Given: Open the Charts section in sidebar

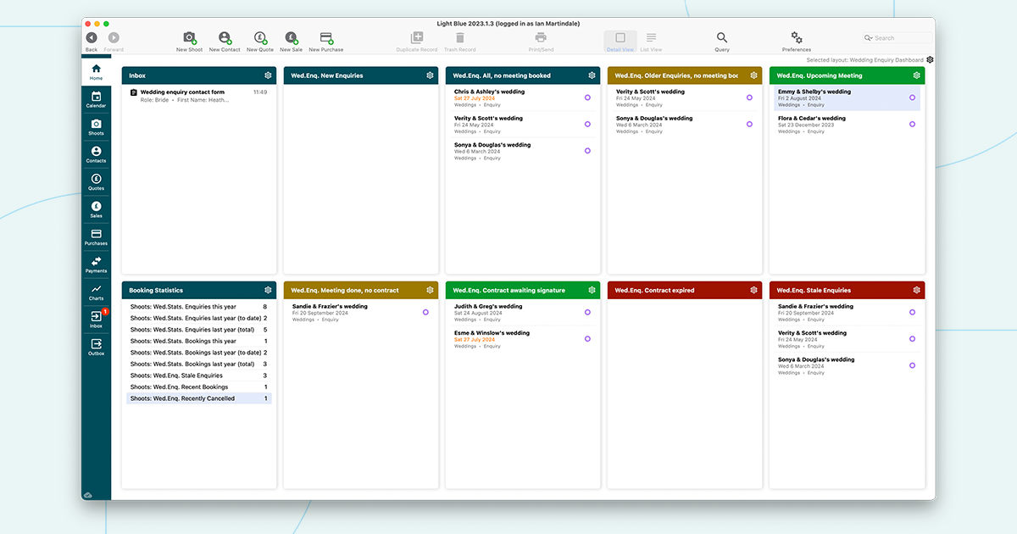Looking at the screenshot, I should 96,292.
